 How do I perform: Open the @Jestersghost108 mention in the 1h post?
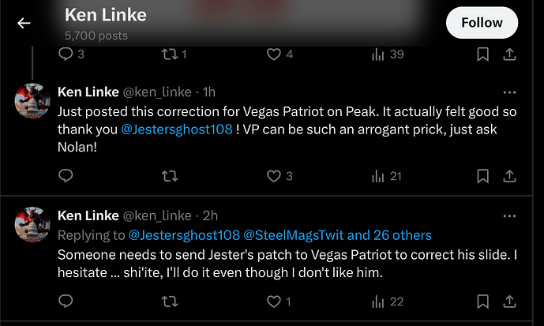point(177,129)
